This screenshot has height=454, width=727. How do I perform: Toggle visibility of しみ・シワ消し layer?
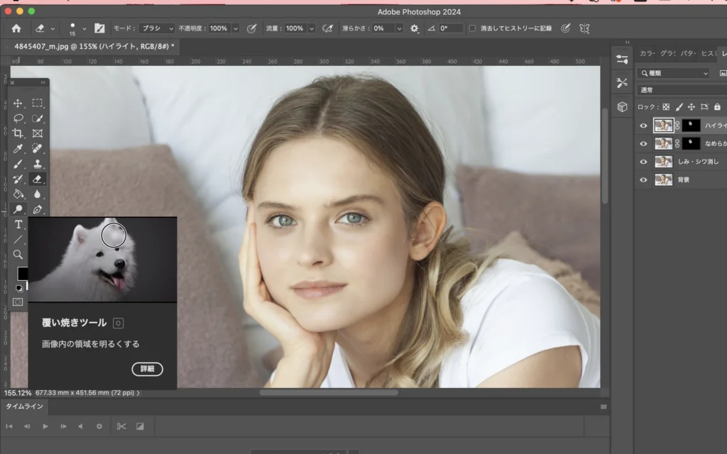(x=643, y=162)
